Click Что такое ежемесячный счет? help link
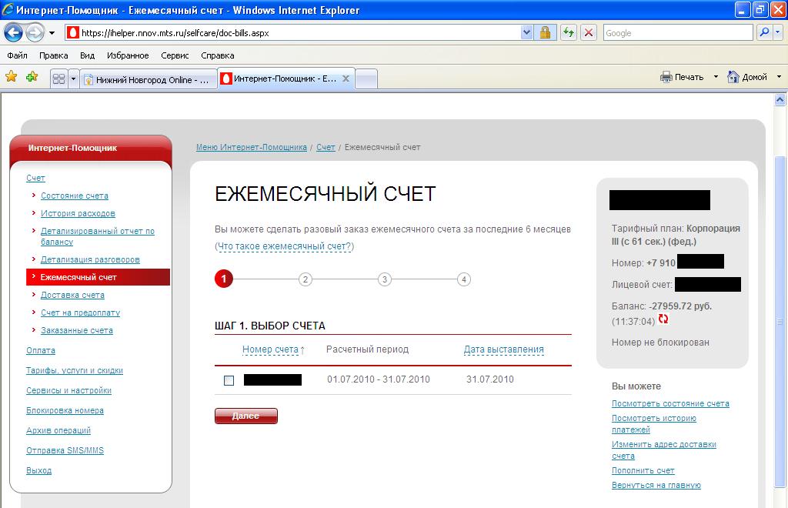788x508 pixels. coord(285,246)
